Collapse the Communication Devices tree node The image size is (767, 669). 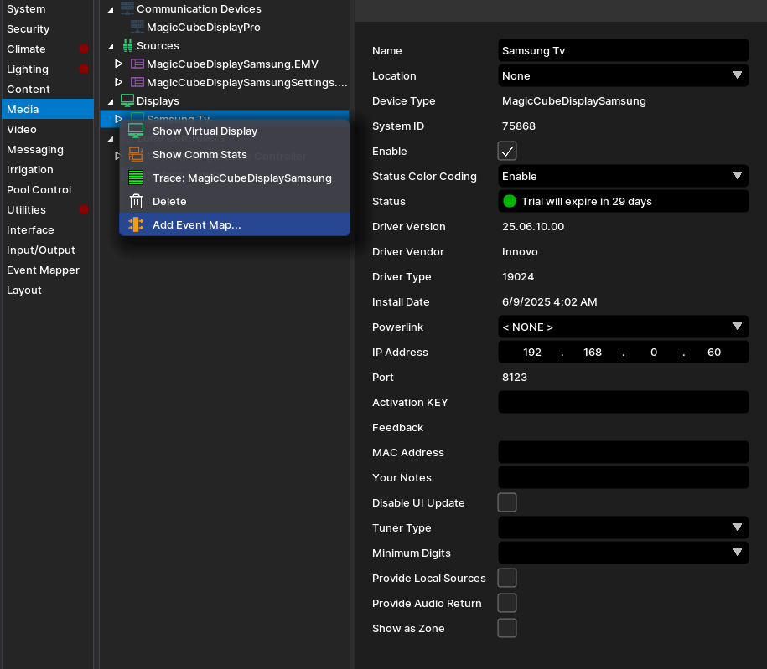point(111,9)
